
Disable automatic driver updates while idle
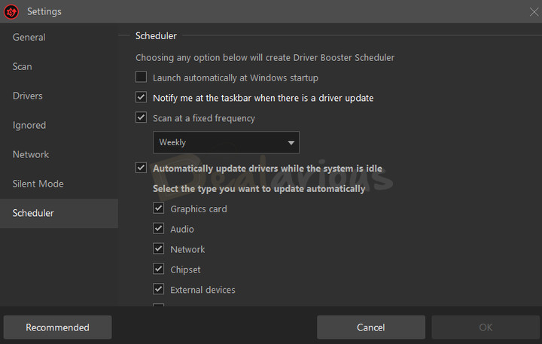click(141, 168)
